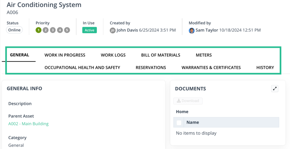The image size is (290, 149).
Task: Click the Online status badge
Action: 14,30
